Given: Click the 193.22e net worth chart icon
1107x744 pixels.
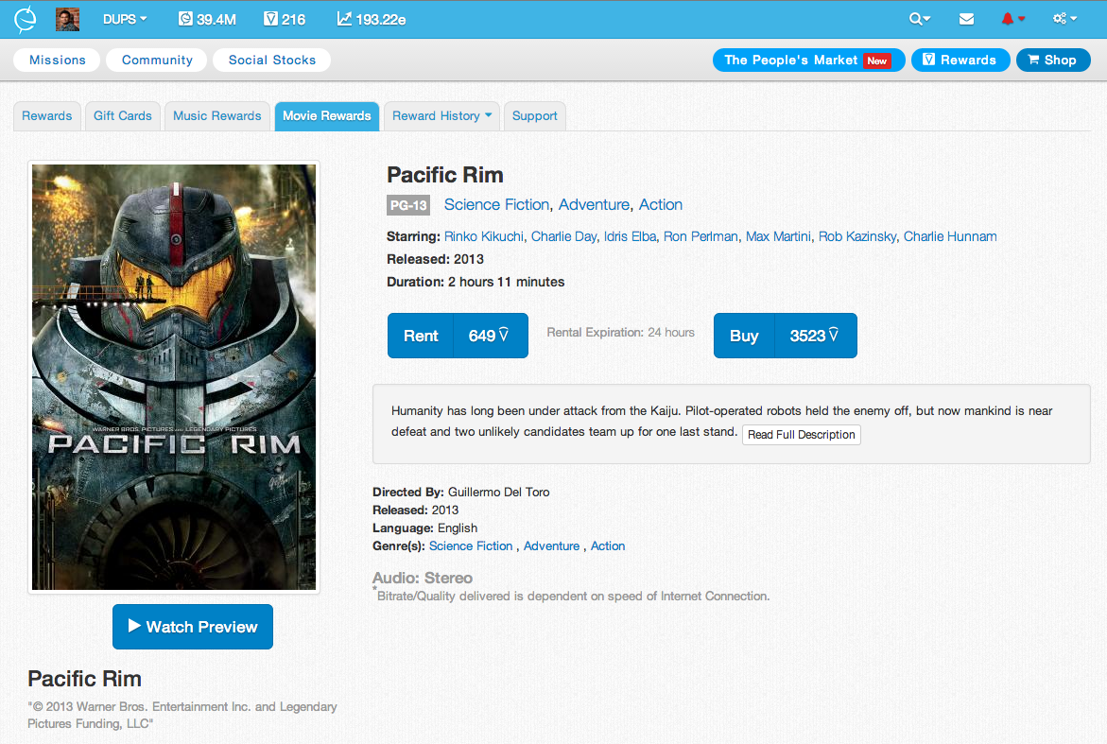Looking at the screenshot, I should [x=344, y=19].
